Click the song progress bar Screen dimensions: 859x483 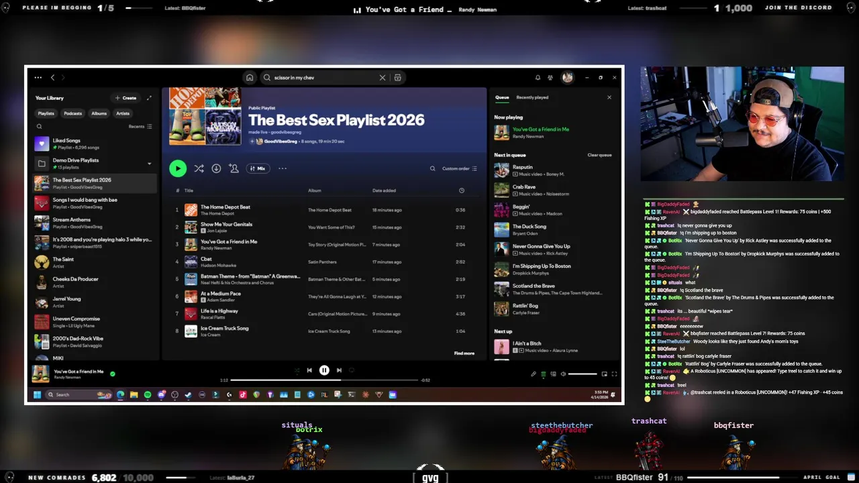[x=323, y=380]
